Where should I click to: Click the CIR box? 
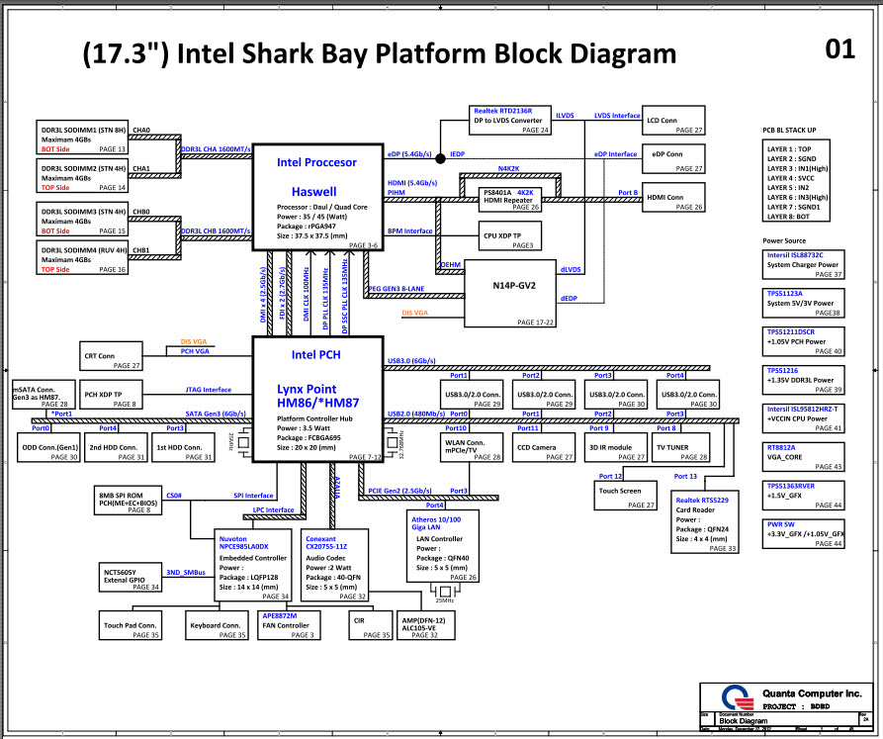click(x=370, y=625)
